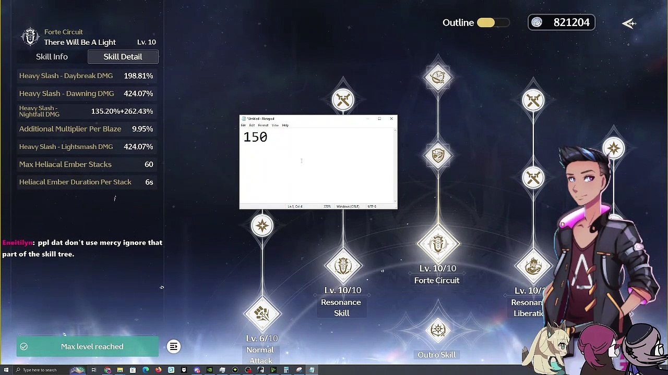The image size is (668, 375).
Task: Click the Heavy Slash - Daybreak DMG row
Action: [x=86, y=76]
